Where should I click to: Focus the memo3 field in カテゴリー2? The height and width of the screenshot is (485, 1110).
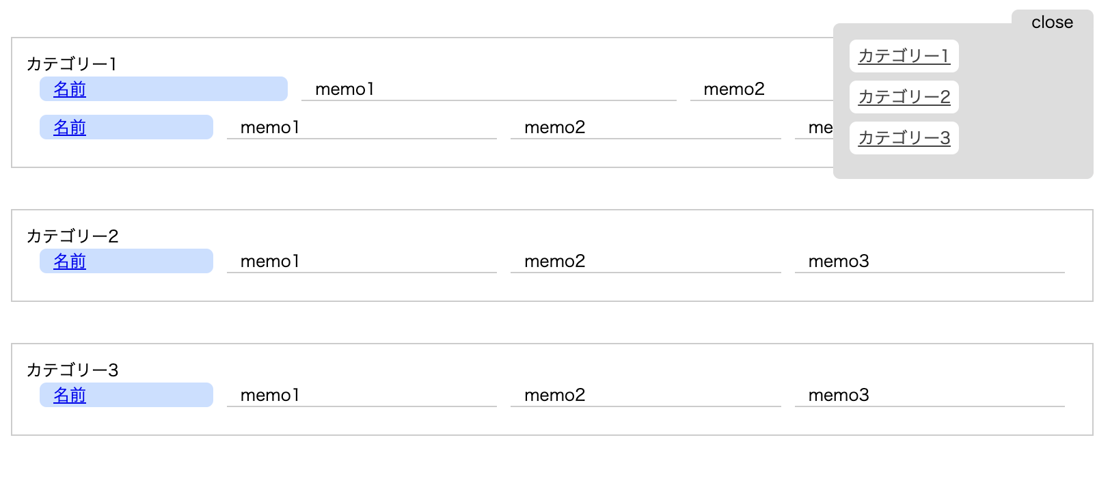point(929,262)
